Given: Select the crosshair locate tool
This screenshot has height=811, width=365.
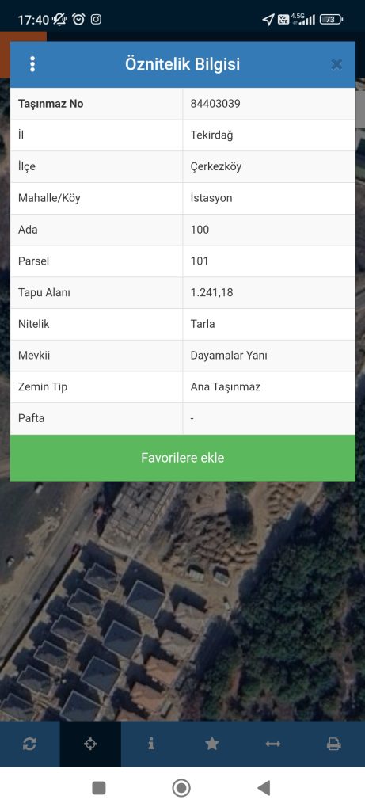Looking at the screenshot, I should 90,744.
